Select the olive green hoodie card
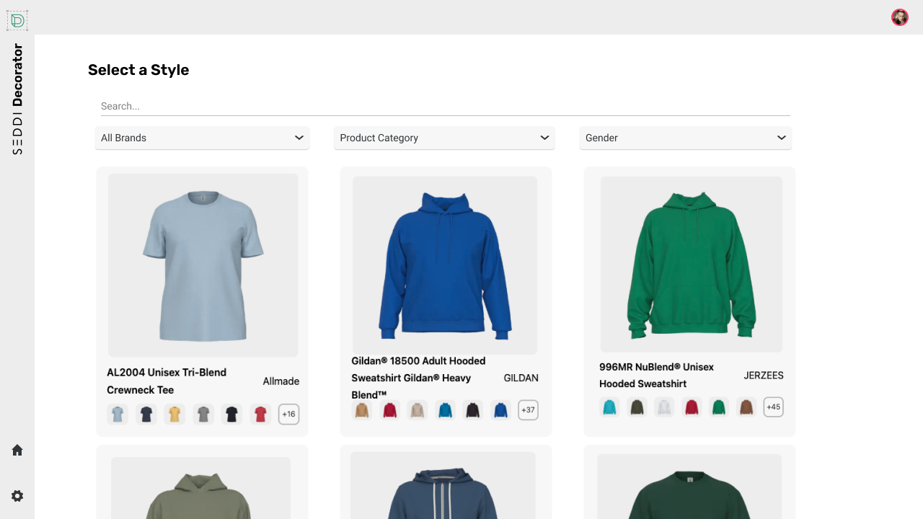Screen dimensions: 923x519 [x=202, y=482]
